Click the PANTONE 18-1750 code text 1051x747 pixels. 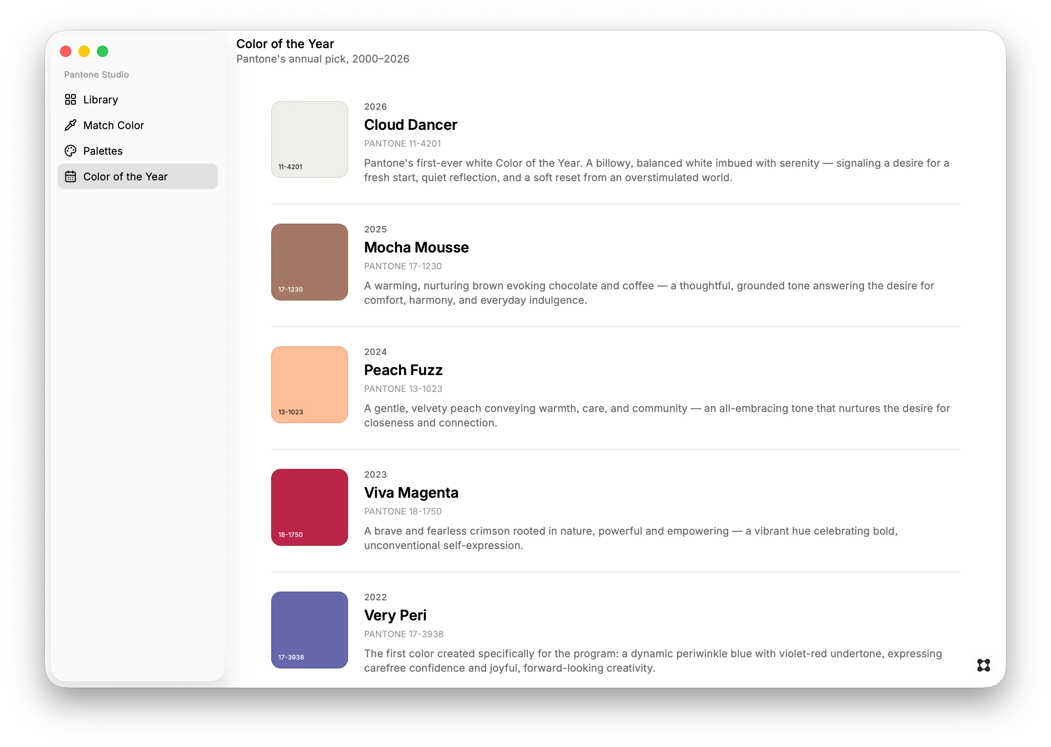[x=403, y=511]
